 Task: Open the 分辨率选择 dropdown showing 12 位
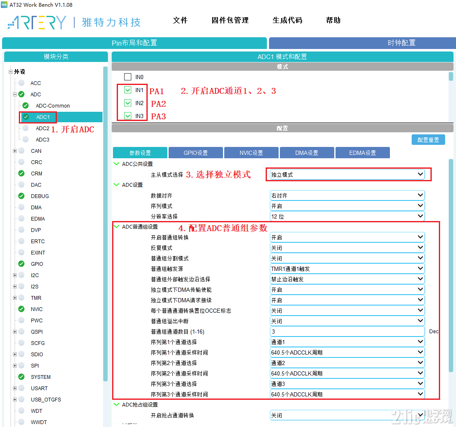[x=347, y=216]
